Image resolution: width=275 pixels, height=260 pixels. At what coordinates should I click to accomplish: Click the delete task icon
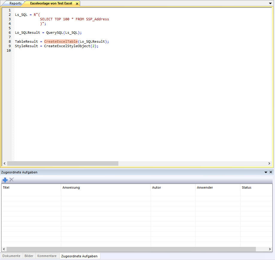[11, 180]
